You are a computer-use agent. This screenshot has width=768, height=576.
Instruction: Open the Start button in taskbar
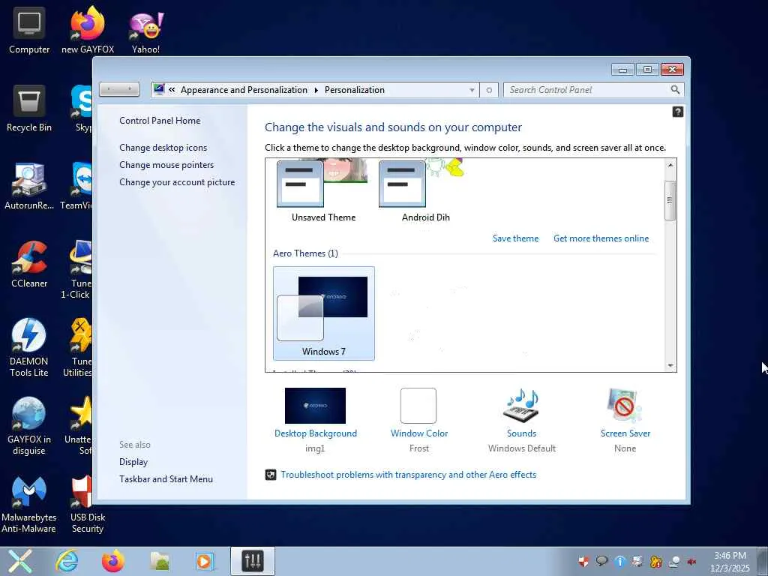click(x=19, y=561)
